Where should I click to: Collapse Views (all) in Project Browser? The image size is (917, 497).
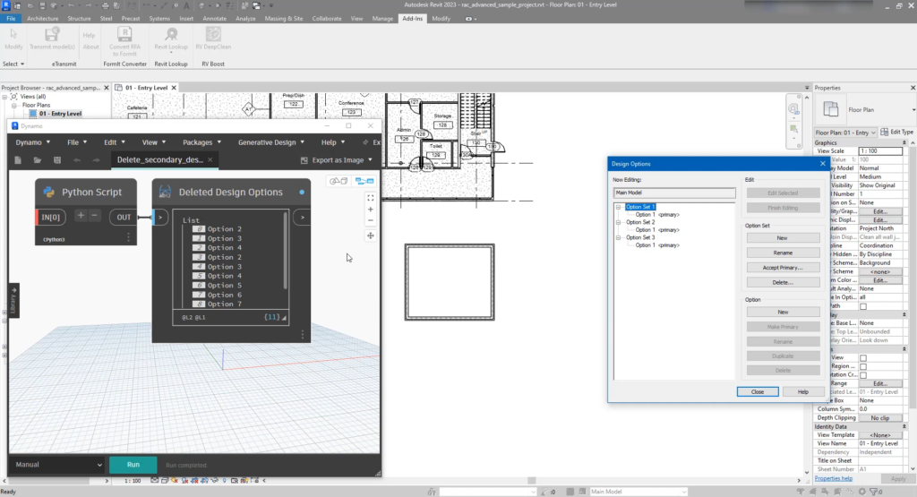tap(4, 97)
